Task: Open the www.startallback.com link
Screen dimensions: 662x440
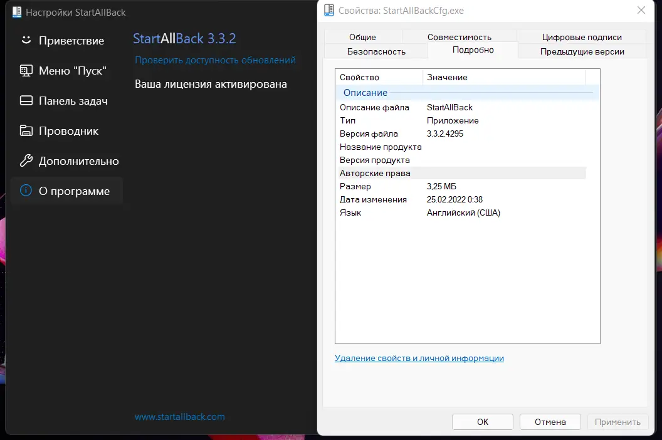Action: coord(180,416)
